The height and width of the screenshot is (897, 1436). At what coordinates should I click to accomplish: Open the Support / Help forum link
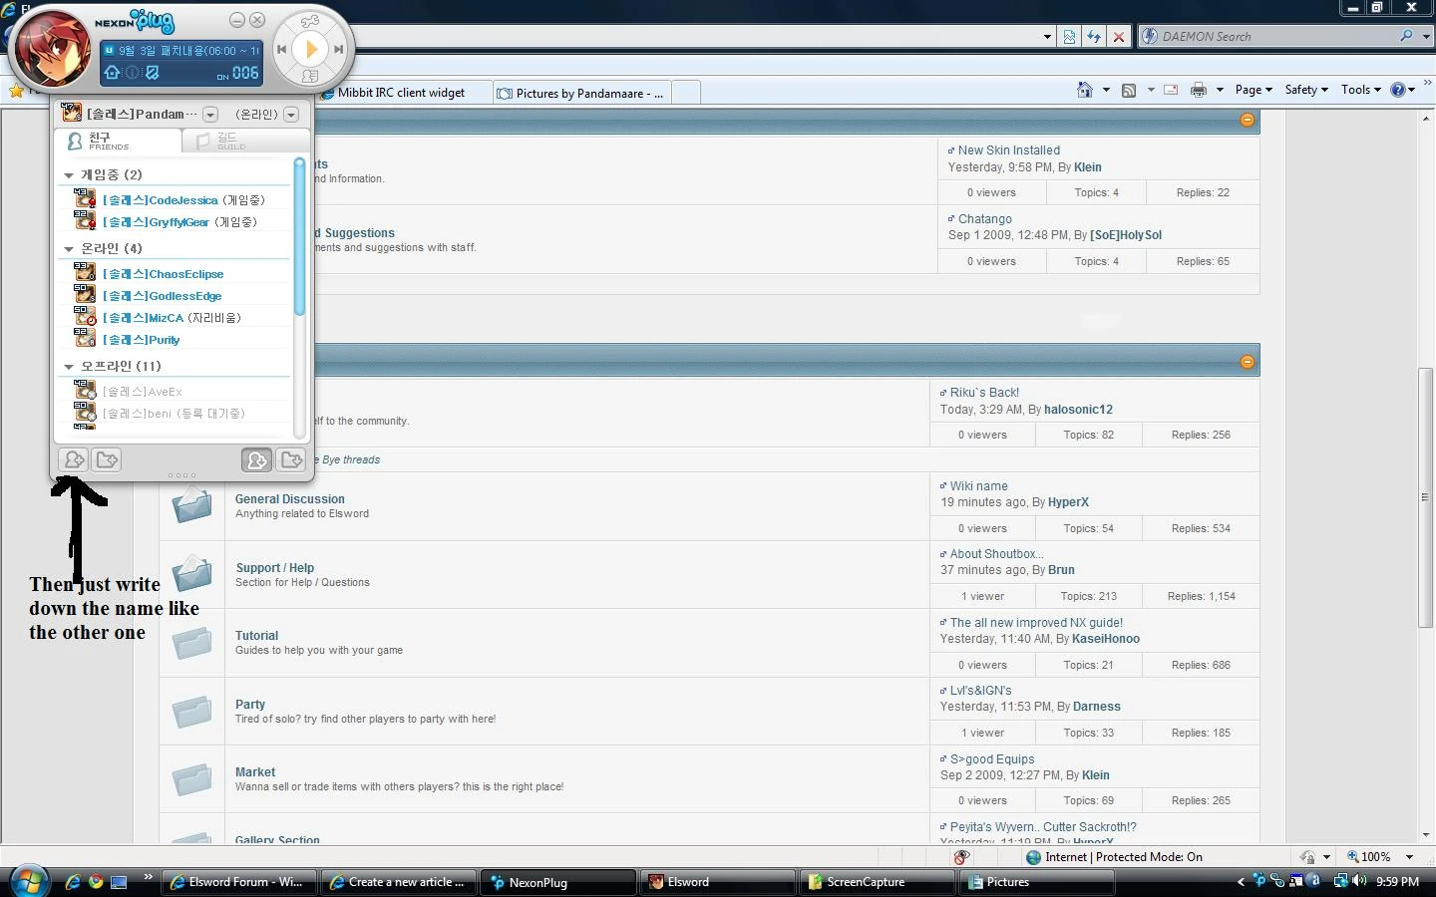point(275,568)
